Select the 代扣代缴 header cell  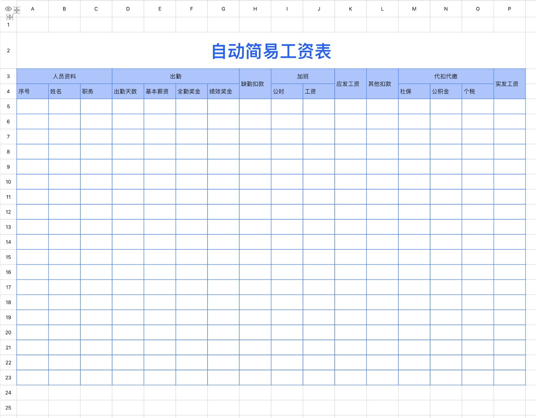coord(446,76)
